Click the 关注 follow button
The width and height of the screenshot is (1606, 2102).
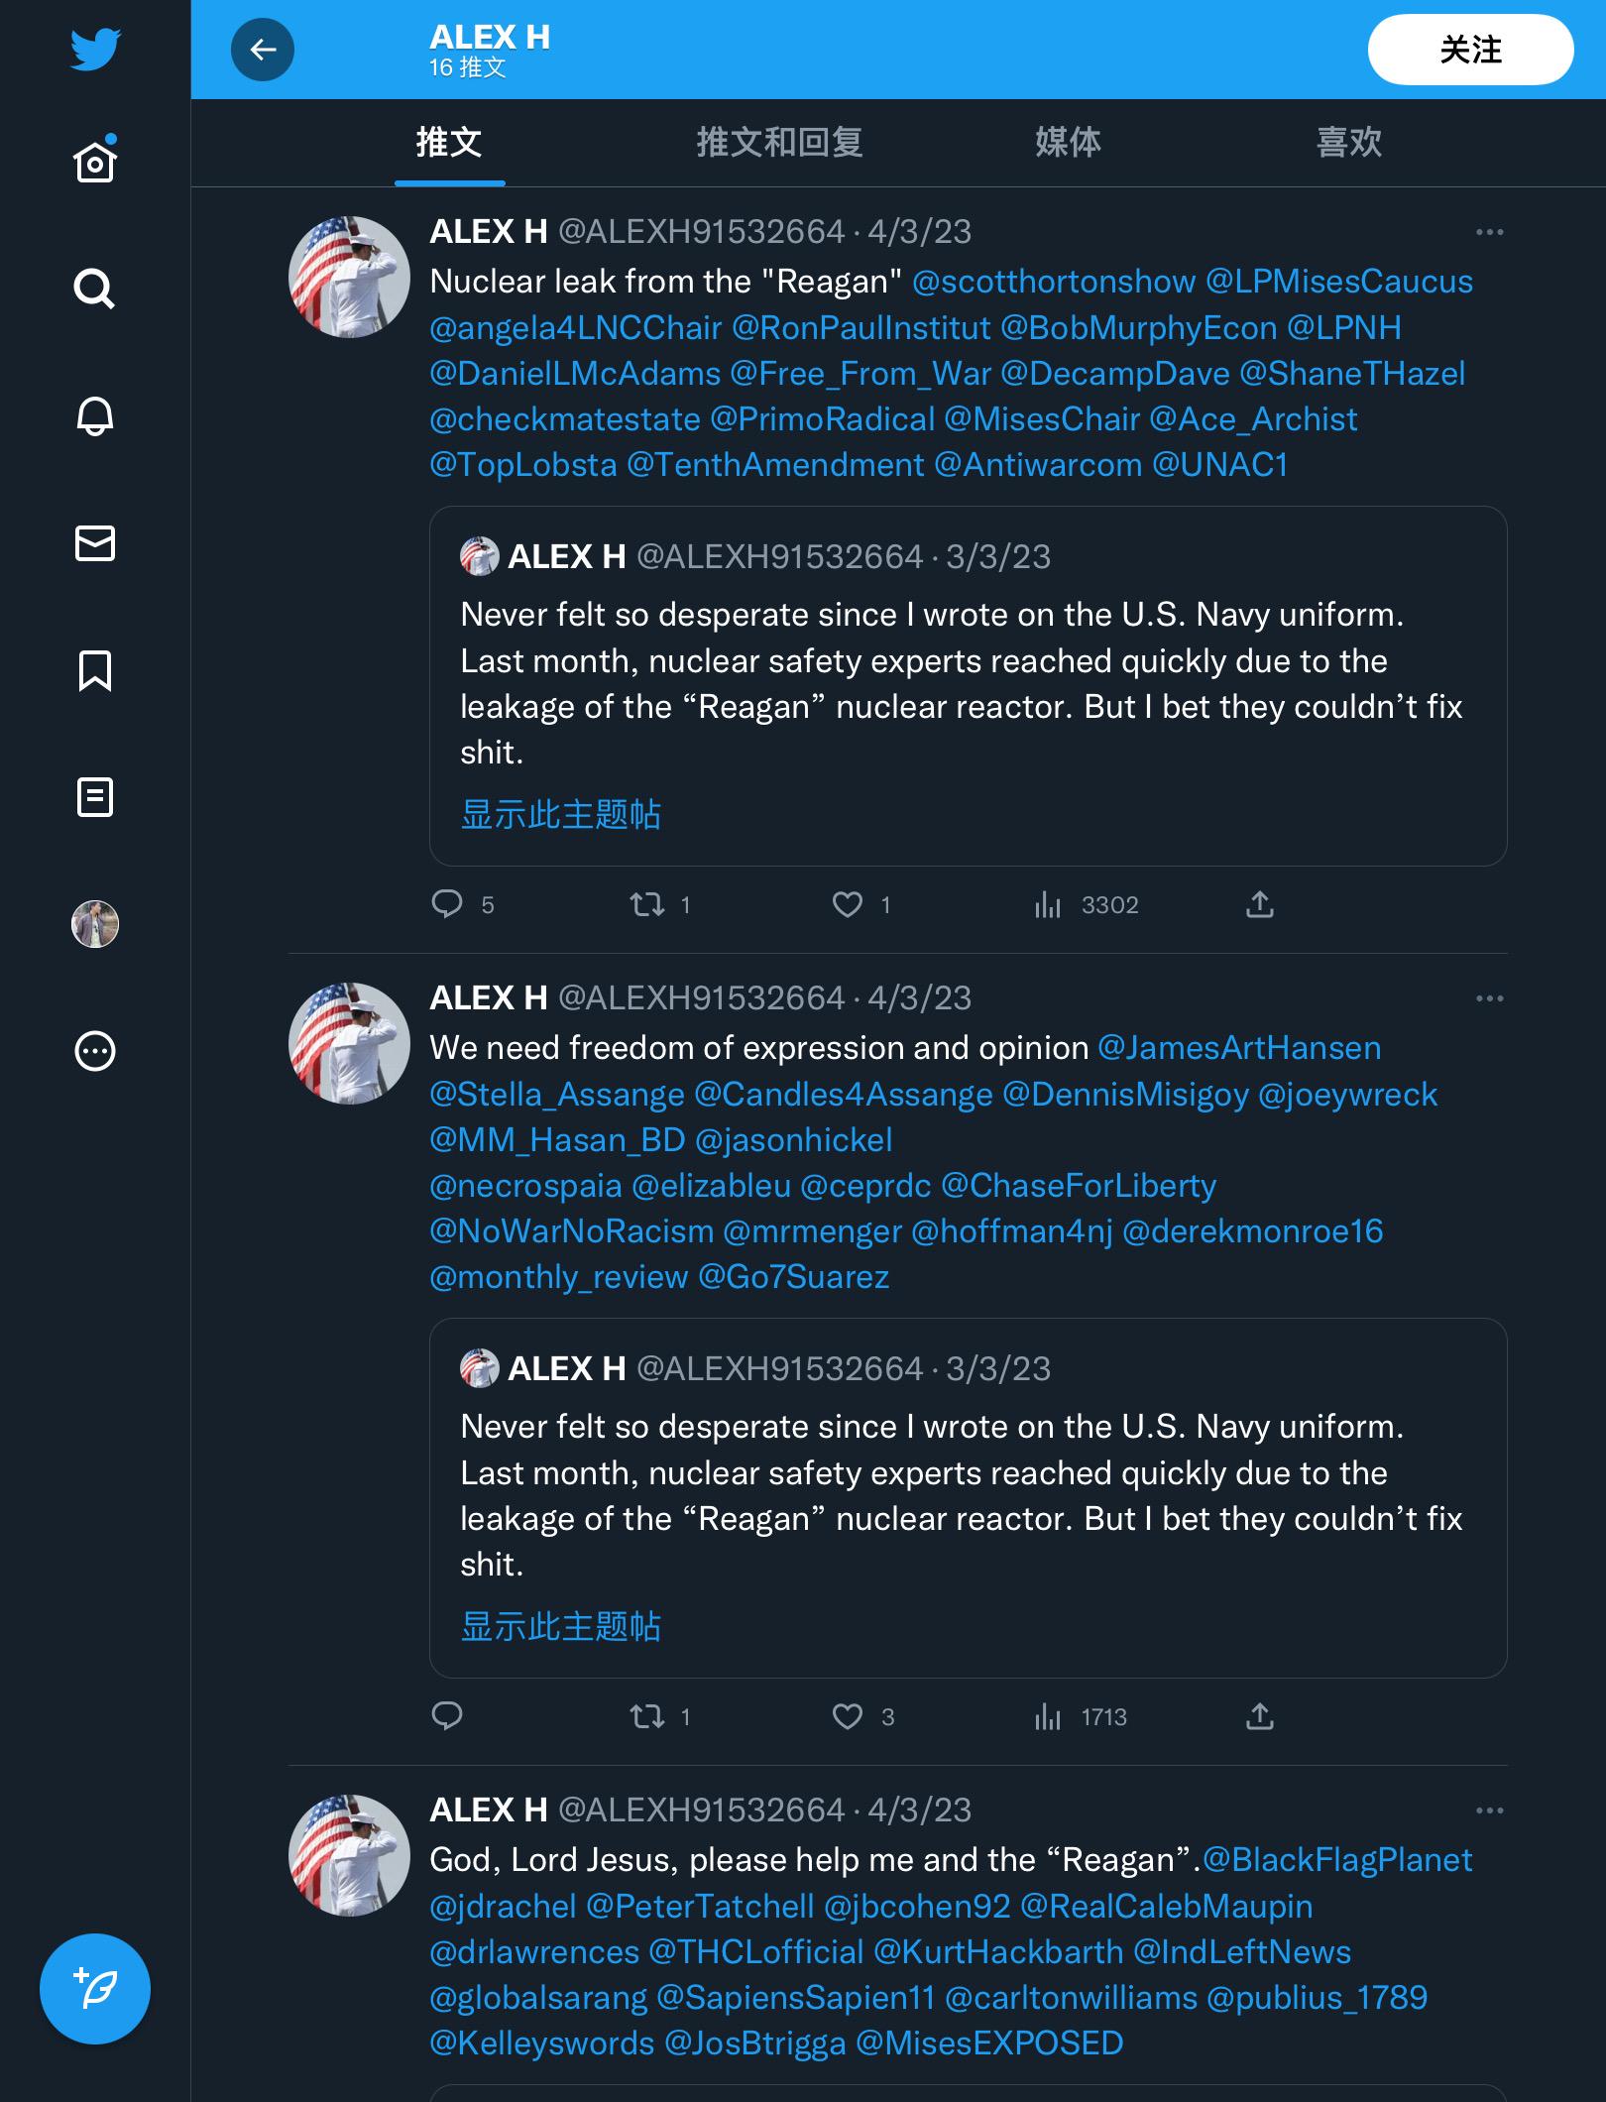(x=1470, y=50)
